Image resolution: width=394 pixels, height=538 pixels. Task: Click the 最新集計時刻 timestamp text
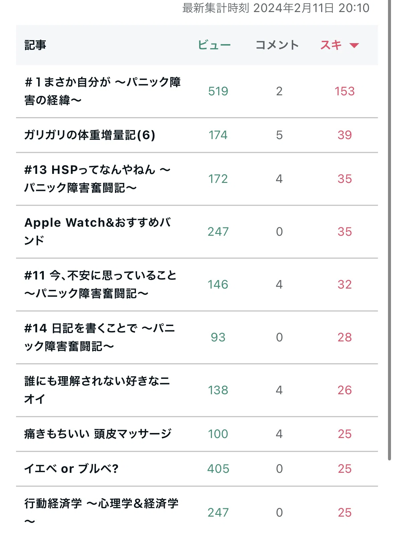[276, 8]
